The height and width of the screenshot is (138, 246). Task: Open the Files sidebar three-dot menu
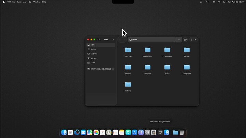click(113, 40)
